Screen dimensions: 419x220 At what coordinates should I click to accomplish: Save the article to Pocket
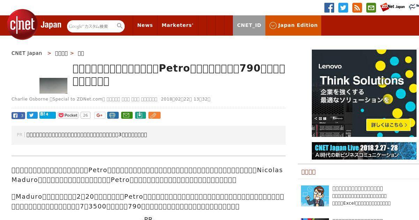[68, 115]
